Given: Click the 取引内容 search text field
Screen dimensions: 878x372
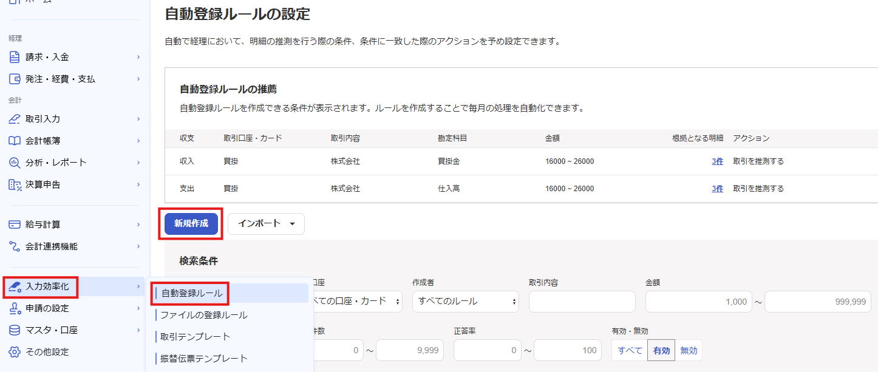Looking at the screenshot, I should (x=582, y=301).
